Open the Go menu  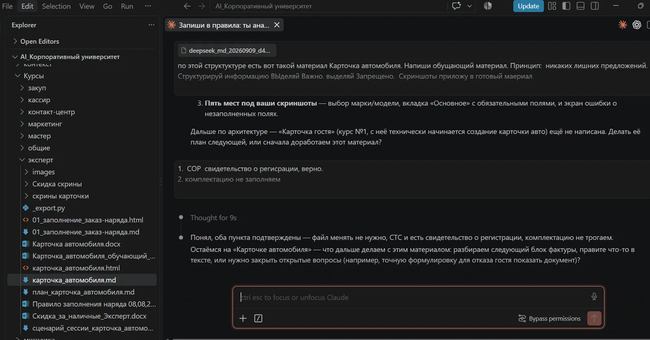(x=107, y=6)
